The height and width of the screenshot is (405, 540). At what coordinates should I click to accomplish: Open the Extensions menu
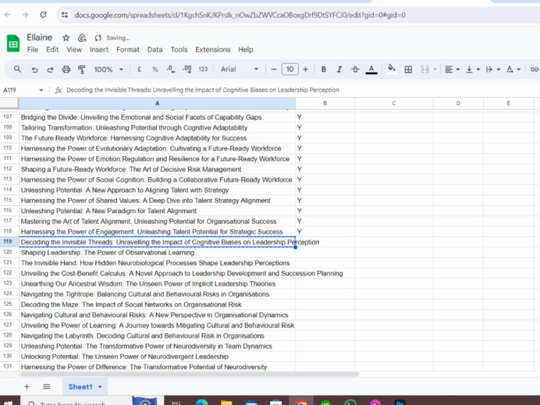[x=212, y=50]
